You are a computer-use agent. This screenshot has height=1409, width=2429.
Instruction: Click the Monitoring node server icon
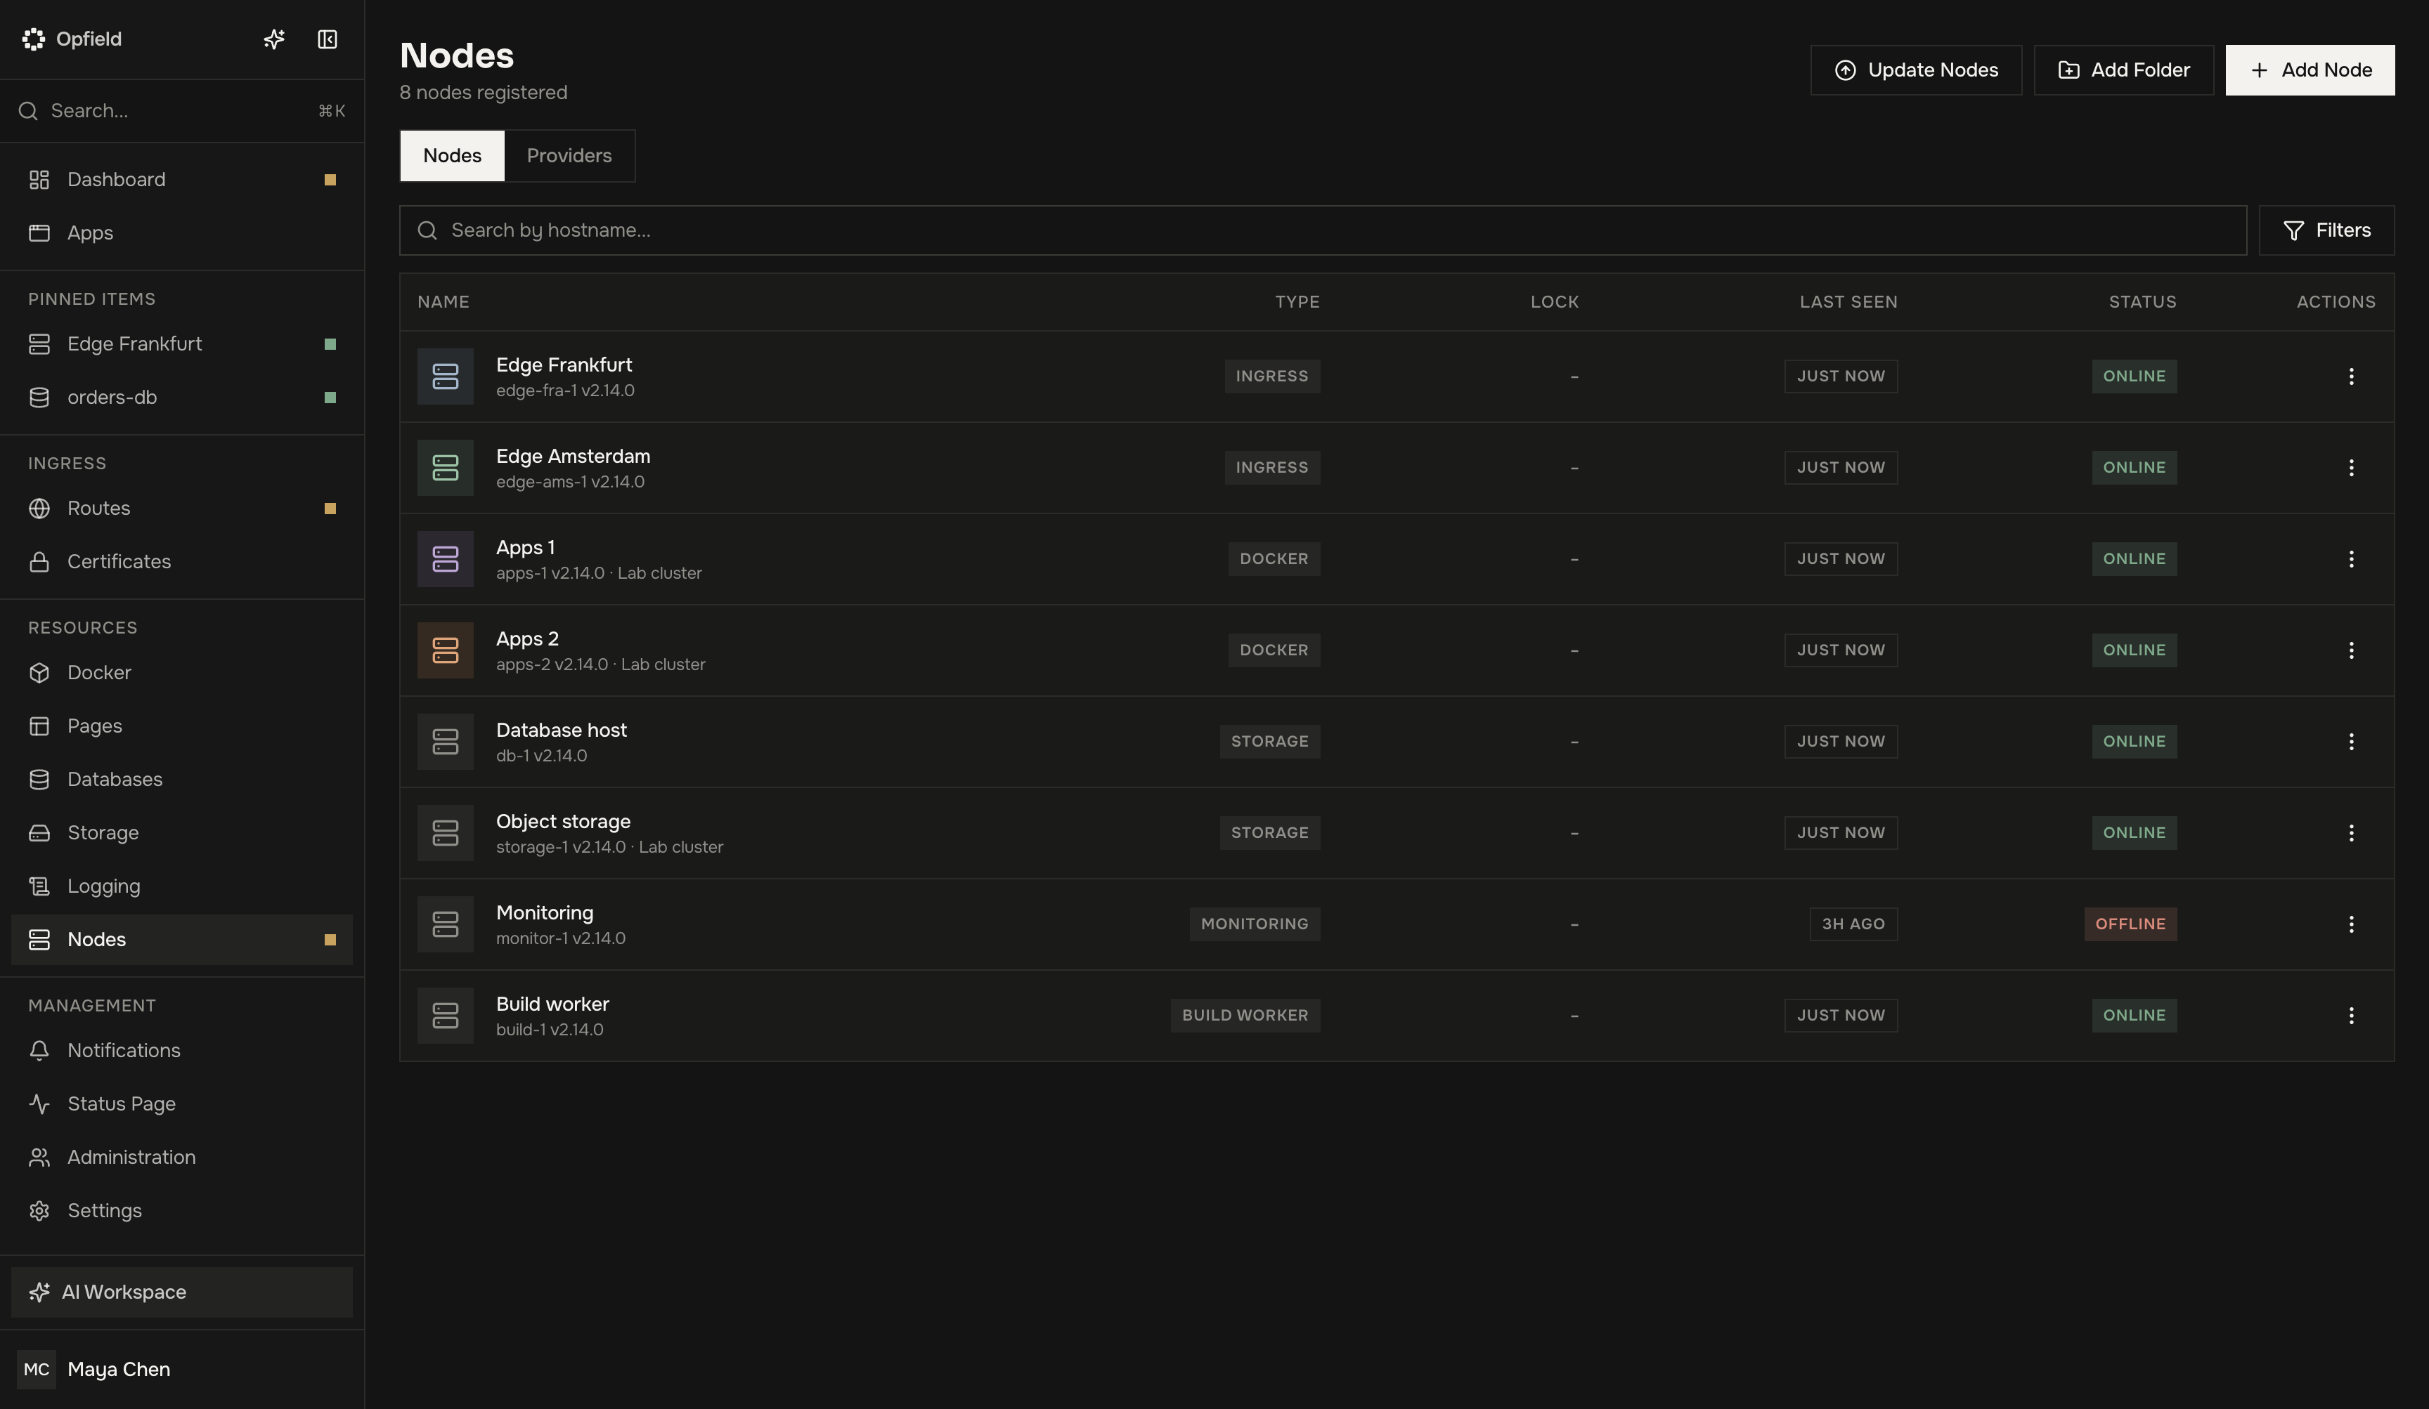[446, 924]
